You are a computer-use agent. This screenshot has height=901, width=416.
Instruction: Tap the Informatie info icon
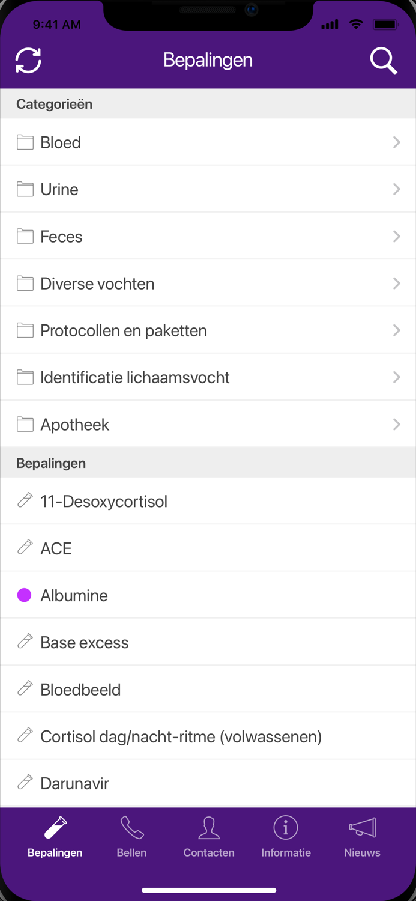pos(286,827)
